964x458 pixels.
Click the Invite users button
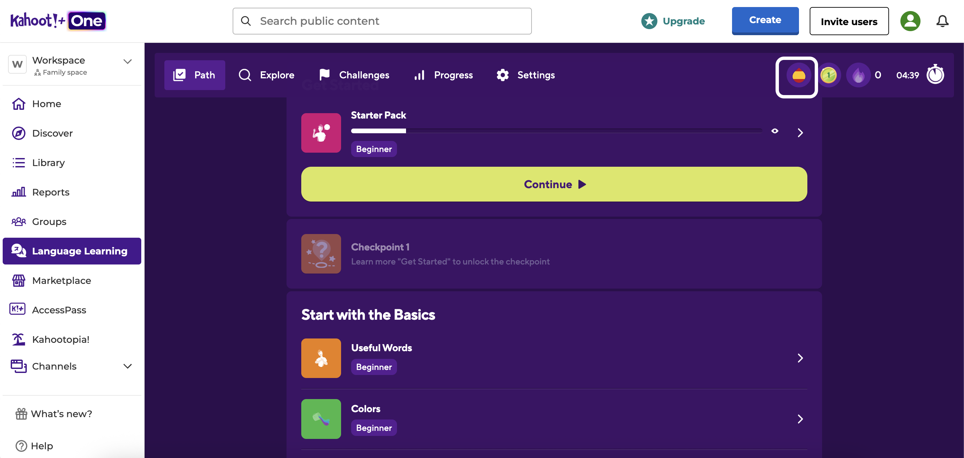click(849, 21)
